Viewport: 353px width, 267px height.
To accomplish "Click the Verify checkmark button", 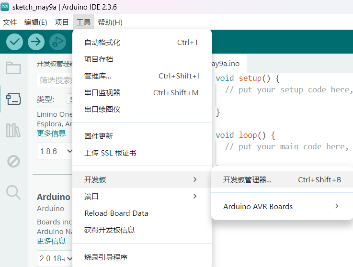I will pyautogui.click(x=14, y=42).
